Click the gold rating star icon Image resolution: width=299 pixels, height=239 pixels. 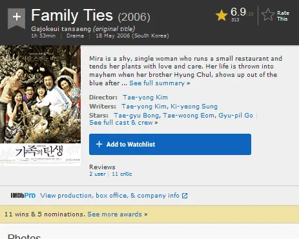coord(222,16)
